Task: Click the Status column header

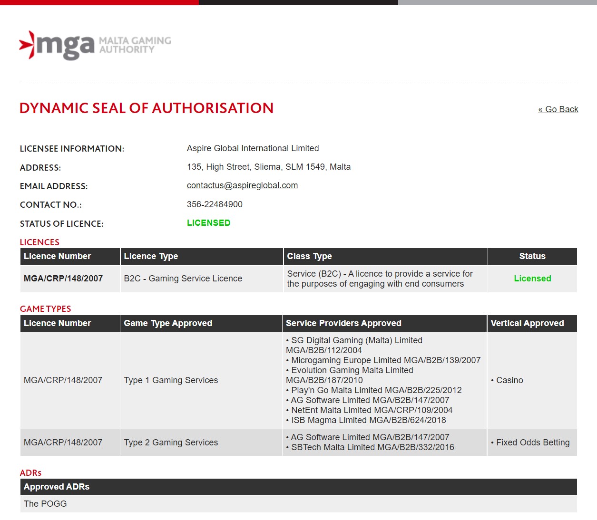Action: pos(532,256)
